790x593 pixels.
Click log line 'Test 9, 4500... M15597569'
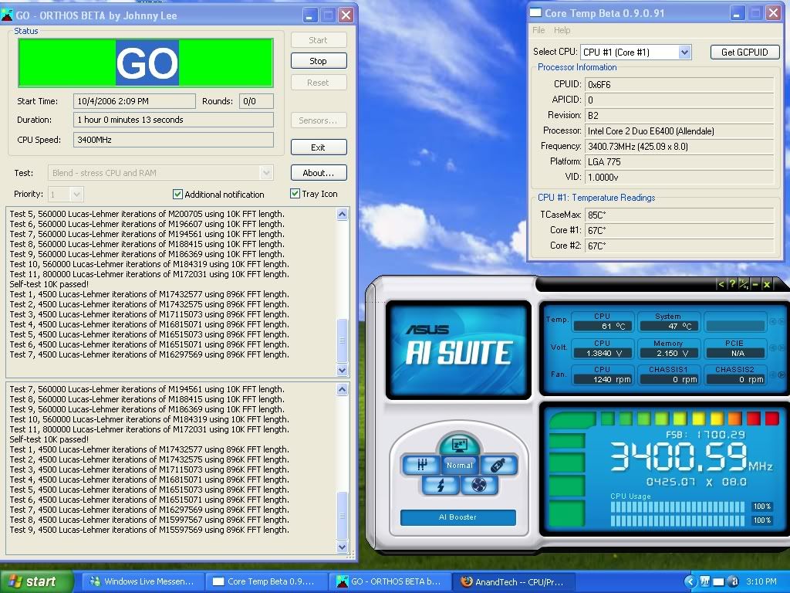pos(149,530)
